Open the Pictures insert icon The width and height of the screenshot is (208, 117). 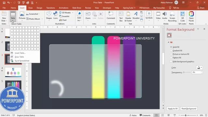pos(22,14)
